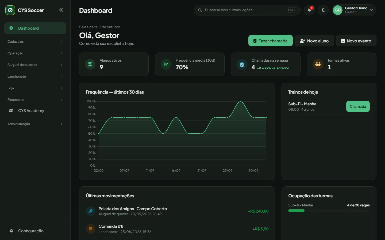Click the GD user avatar
The height and width of the screenshot is (240, 385).
pos(338,10)
